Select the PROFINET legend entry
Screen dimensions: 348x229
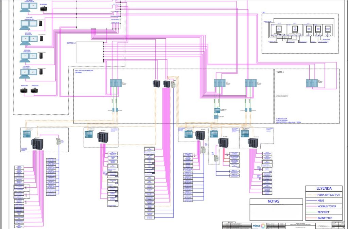pos(323,212)
